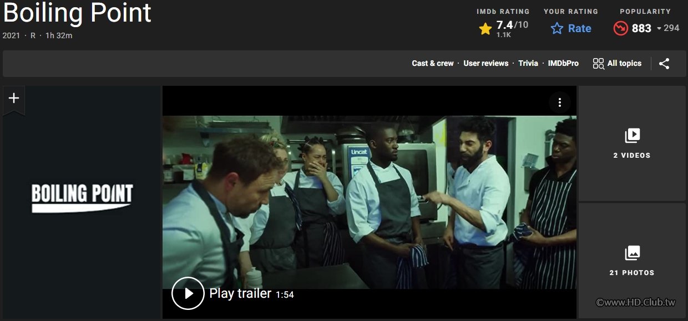Click the gold IMDb rating star
The height and width of the screenshot is (321, 688).
click(485, 29)
